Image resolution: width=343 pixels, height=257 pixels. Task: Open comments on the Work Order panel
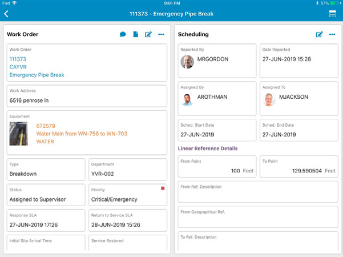[123, 35]
